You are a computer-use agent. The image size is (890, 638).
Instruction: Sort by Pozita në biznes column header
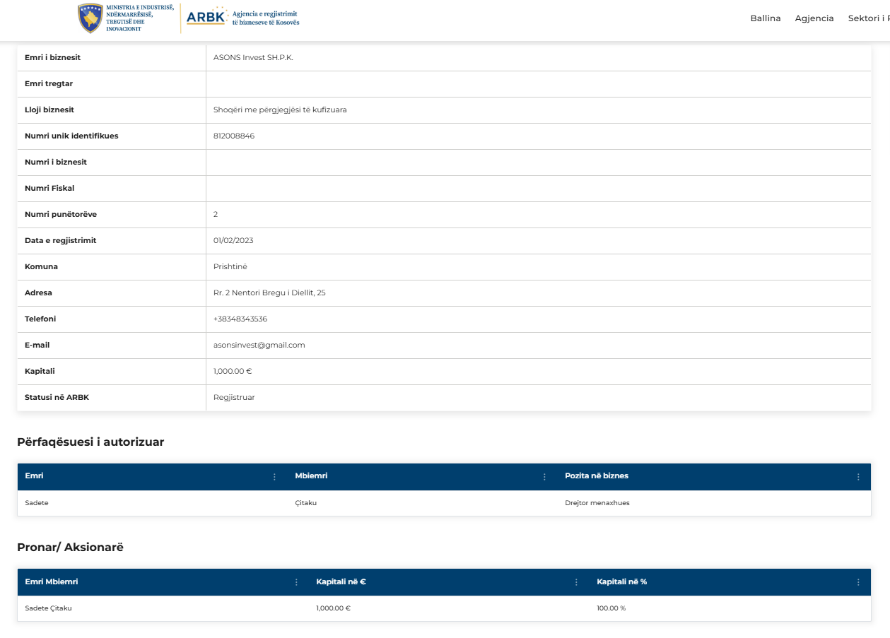coord(596,476)
